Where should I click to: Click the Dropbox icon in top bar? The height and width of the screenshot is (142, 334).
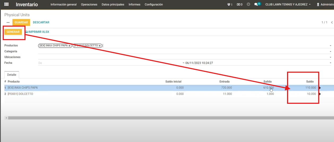pyautogui.click(x=229, y=5)
